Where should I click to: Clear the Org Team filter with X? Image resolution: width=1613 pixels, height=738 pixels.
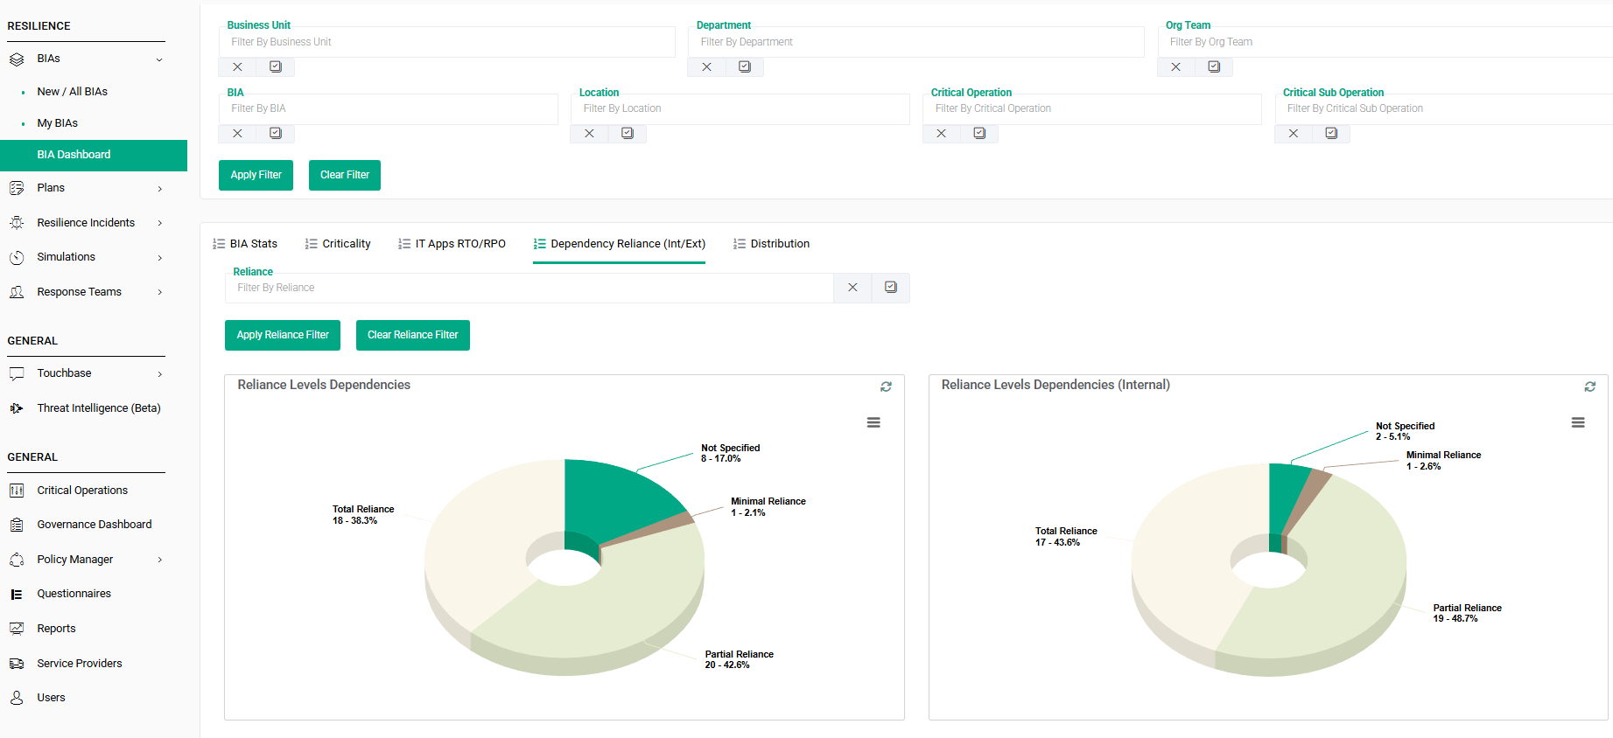(x=1175, y=67)
